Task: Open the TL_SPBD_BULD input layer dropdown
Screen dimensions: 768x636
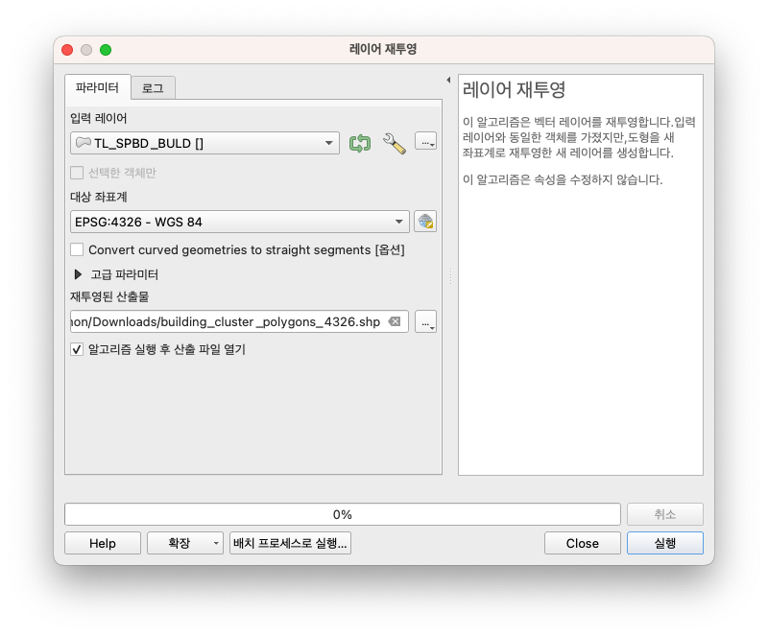Action: (204, 143)
